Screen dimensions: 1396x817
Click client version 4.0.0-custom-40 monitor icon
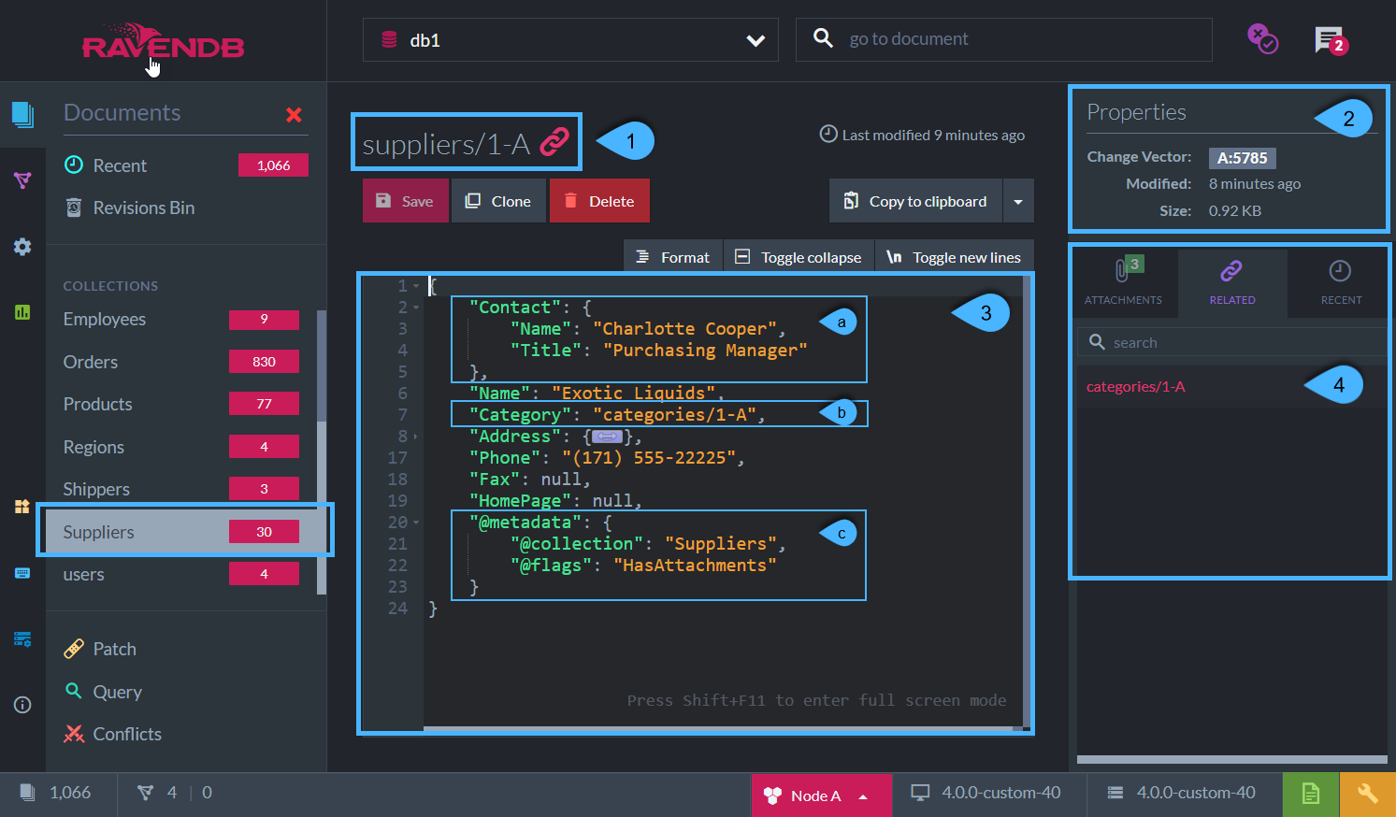coord(920,793)
